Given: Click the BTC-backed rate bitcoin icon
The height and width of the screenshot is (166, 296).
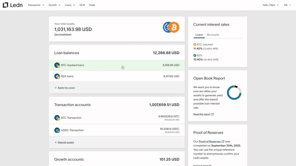Looking at the screenshot, I should pos(195,45).
